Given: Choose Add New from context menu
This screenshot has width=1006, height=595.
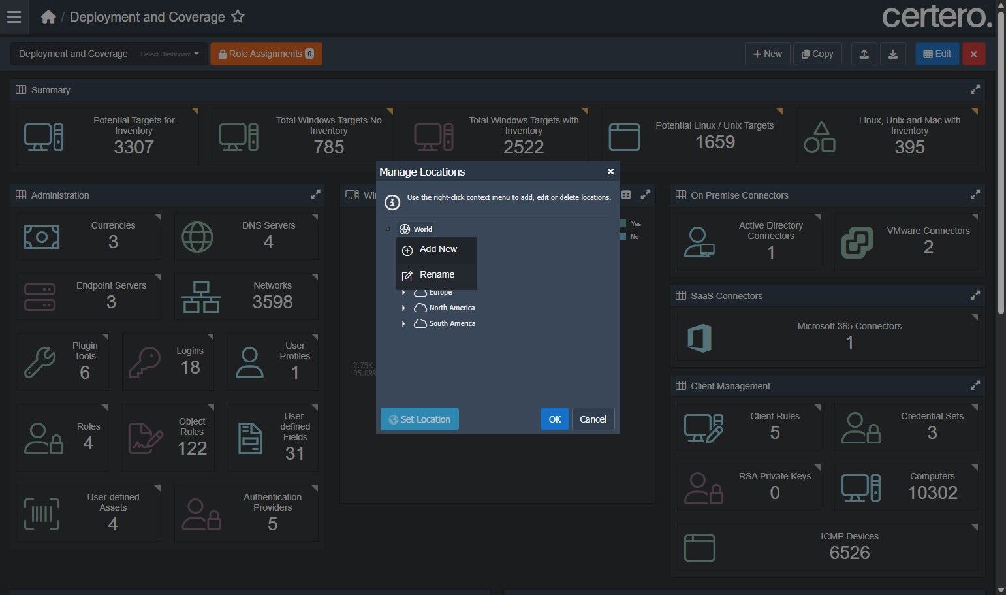Looking at the screenshot, I should pos(436,249).
